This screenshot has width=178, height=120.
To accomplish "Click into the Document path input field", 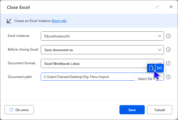I will point(102,77).
